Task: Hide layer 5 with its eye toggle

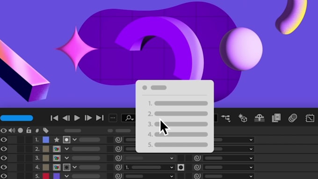Action: click(x=4, y=176)
